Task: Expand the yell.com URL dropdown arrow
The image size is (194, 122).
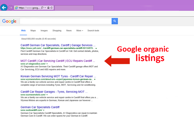Action: click(x=96, y=48)
